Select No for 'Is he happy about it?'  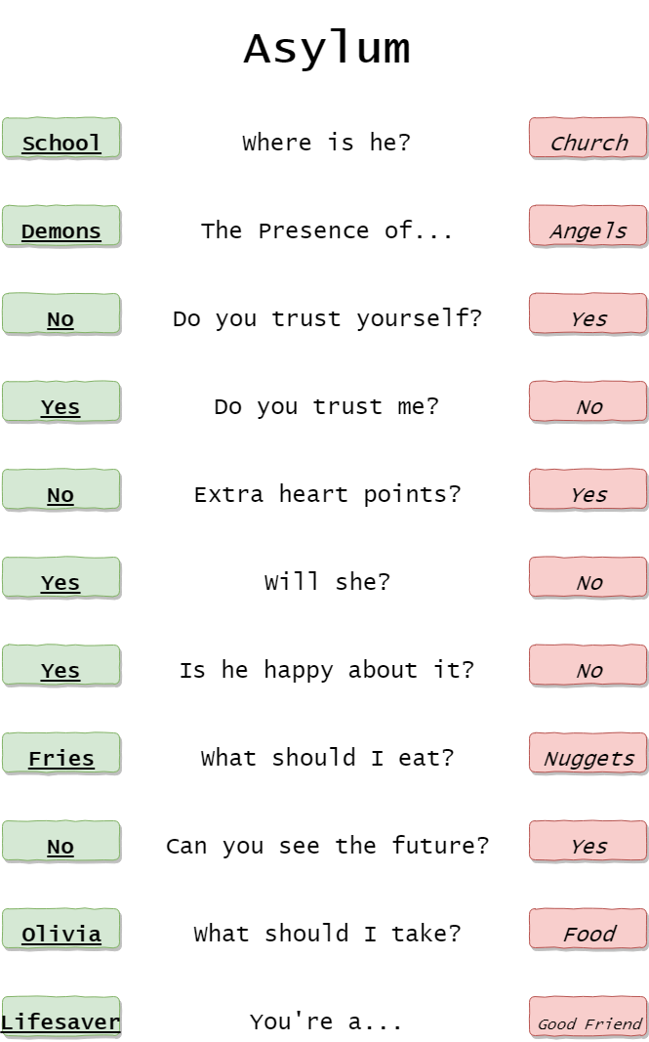pos(588,666)
